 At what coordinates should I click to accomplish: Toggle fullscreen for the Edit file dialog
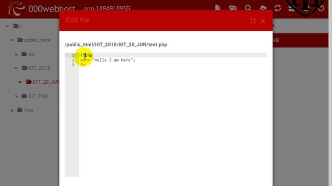coord(253,21)
